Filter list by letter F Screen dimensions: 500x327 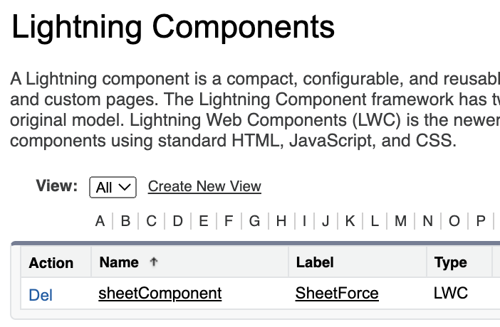229,221
